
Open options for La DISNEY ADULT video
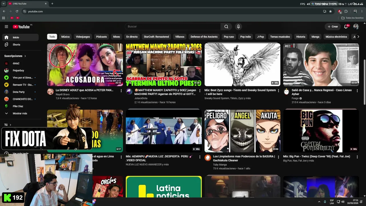121,91
